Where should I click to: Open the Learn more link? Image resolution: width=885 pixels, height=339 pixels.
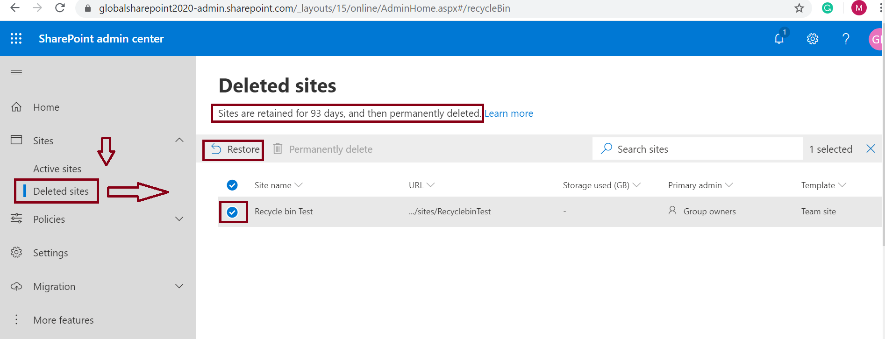point(509,113)
